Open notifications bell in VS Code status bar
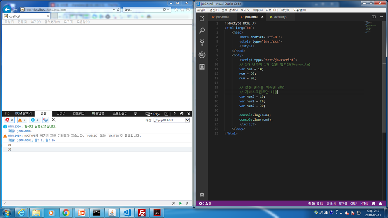Viewport: 388px width, 218px height. (381, 203)
